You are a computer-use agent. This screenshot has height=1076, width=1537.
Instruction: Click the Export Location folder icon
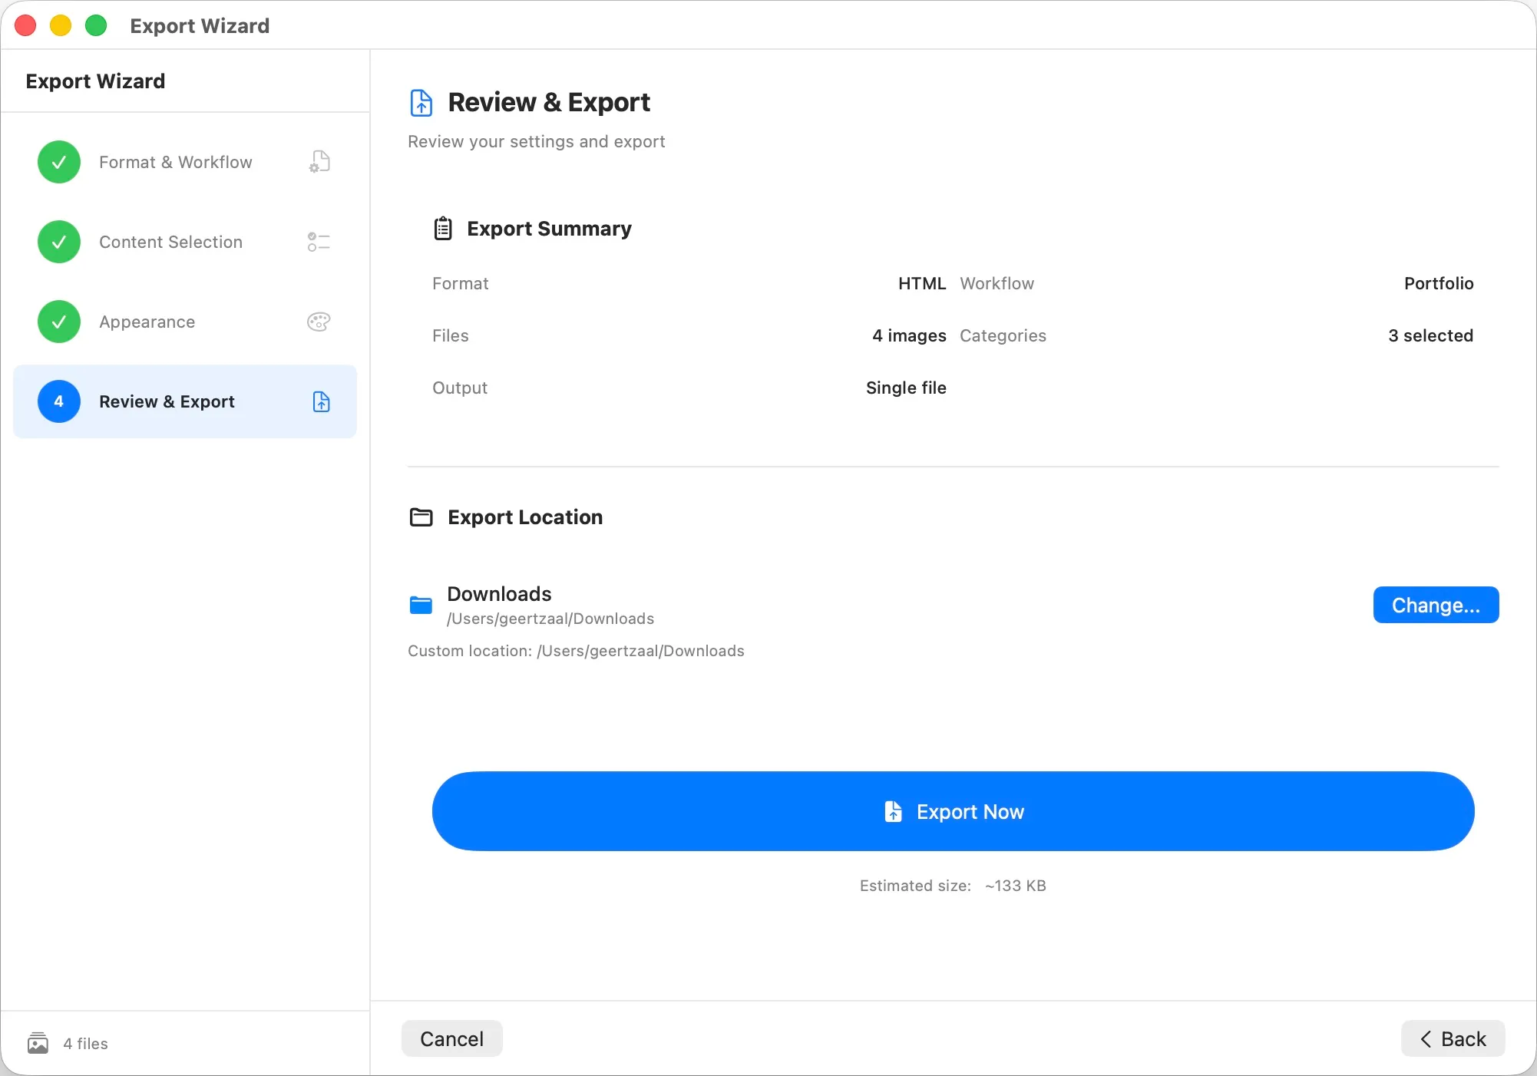click(421, 517)
